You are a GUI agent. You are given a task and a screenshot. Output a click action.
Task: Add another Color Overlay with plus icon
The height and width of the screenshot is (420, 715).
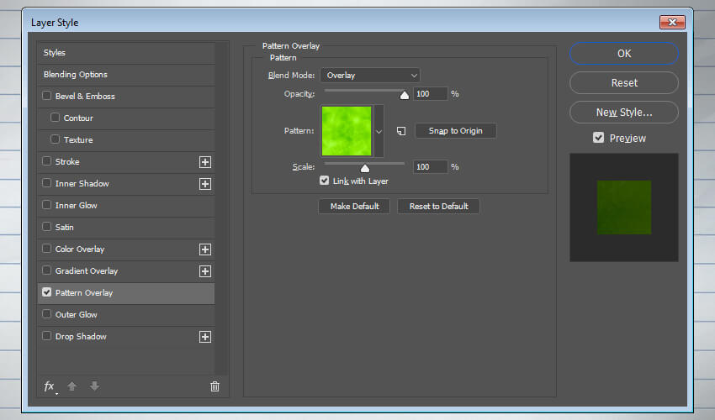[x=205, y=249]
